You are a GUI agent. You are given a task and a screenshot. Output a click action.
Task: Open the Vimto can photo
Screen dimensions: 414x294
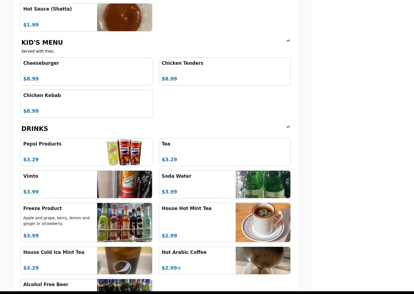pos(124,185)
